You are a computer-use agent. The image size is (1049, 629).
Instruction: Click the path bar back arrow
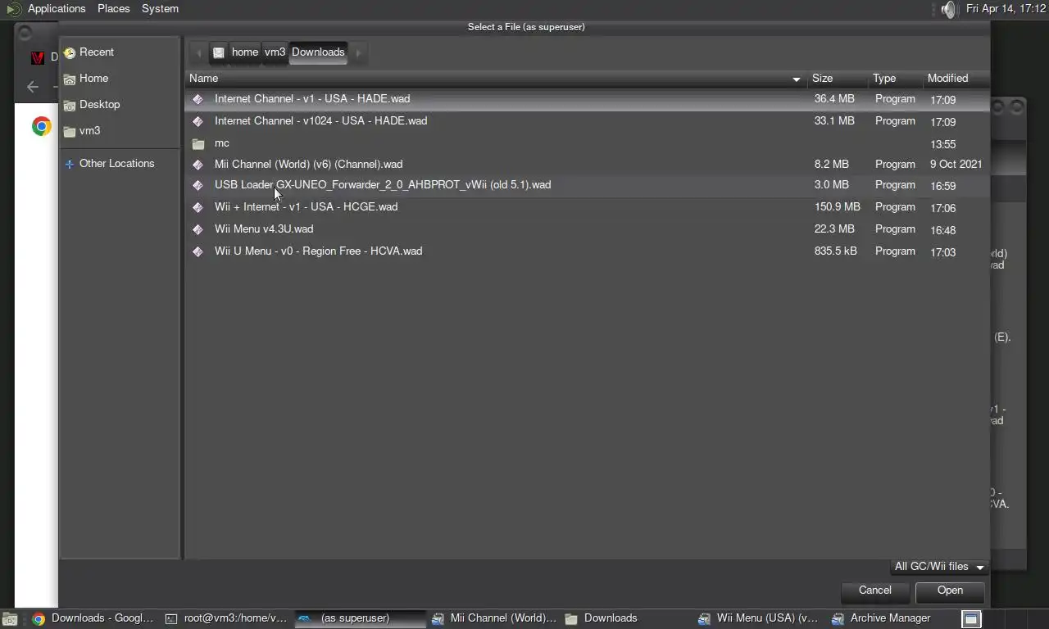(198, 52)
